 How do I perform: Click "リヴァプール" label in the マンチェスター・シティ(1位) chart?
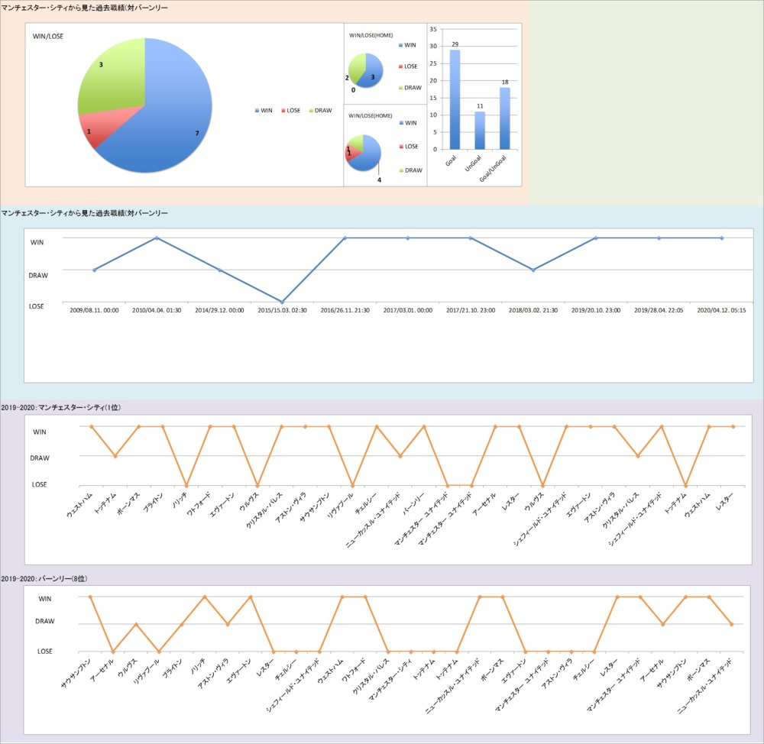341,505
